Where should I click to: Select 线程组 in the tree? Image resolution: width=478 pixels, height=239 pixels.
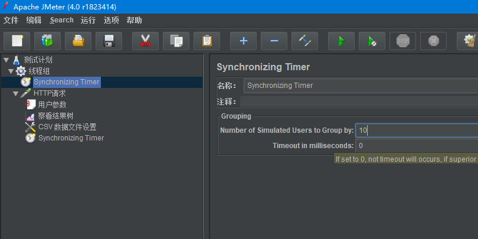click(x=39, y=71)
